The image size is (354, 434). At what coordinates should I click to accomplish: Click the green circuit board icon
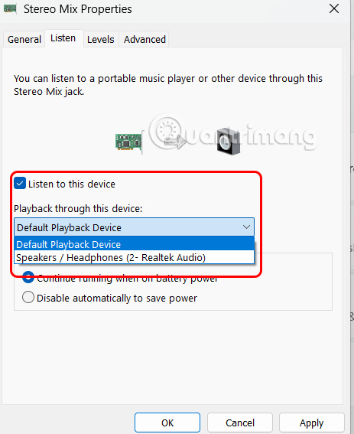click(x=128, y=142)
